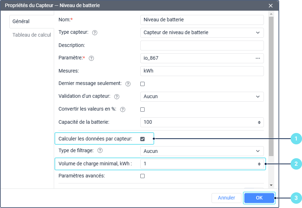Expand Validation d'un capteur dropdown
The height and width of the screenshot is (208, 302).
(x=202, y=97)
